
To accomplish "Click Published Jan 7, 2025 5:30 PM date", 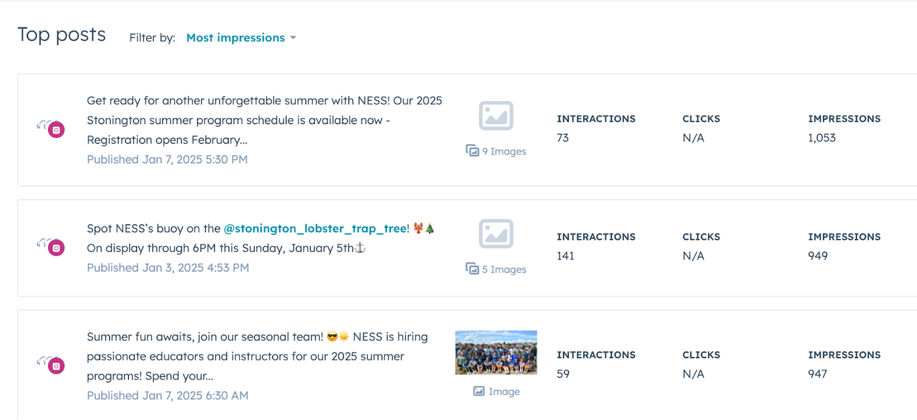I will tap(167, 160).
